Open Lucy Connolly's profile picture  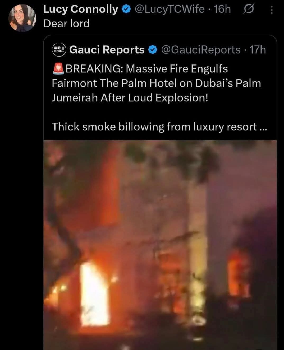(x=22, y=18)
